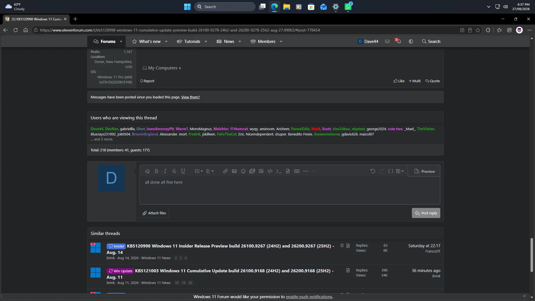Open more editor options (vertical dots)
The image size is (535, 301).
click(313, 171)
